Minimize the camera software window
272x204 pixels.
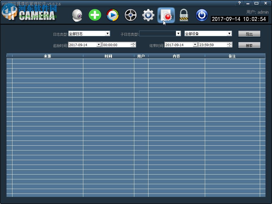[x=248, y=3]
